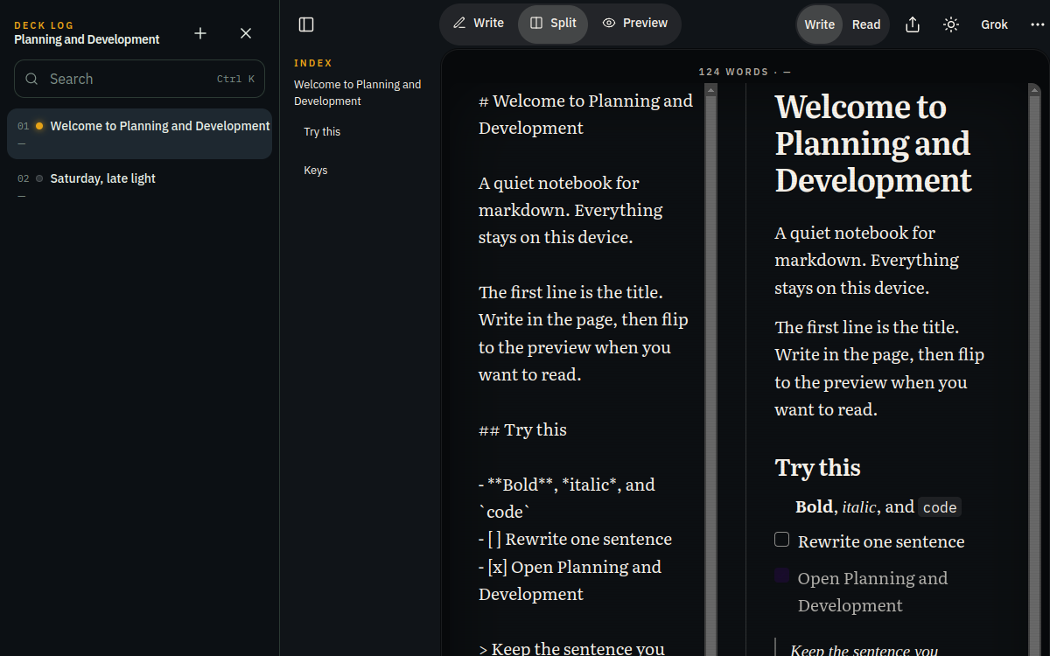Switch to Split view mode
The image size is (1050, 656).
(553, 24)
